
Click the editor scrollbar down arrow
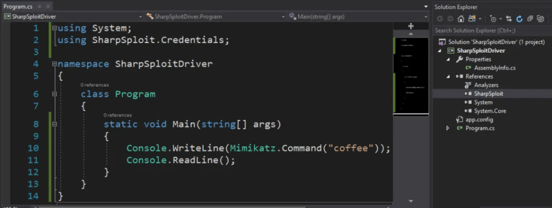pyautogui.click(x=410, y=201)
